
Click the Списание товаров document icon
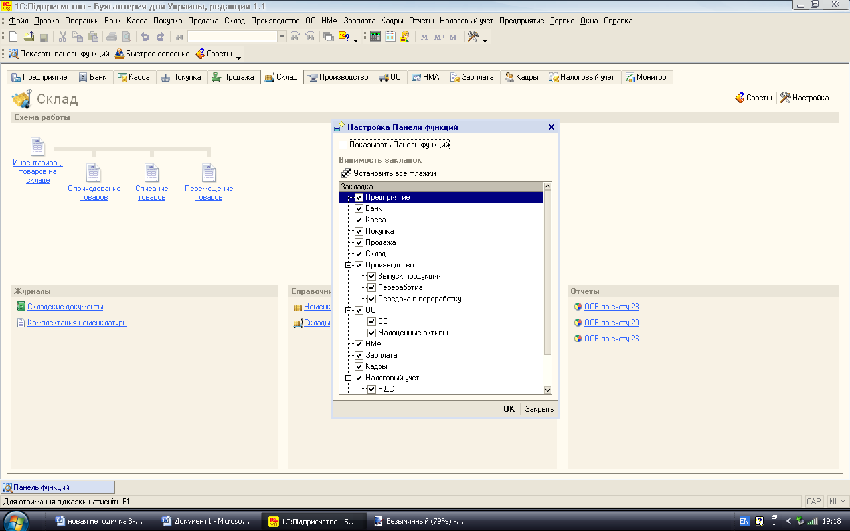click(x=152, y=173)
